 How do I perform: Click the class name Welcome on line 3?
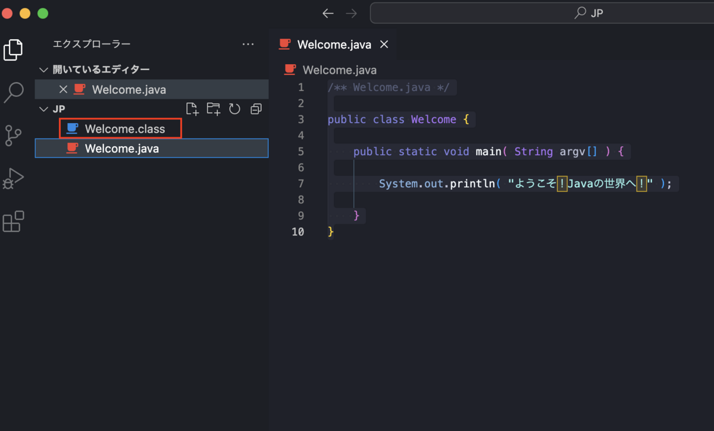tap(433, 119)
